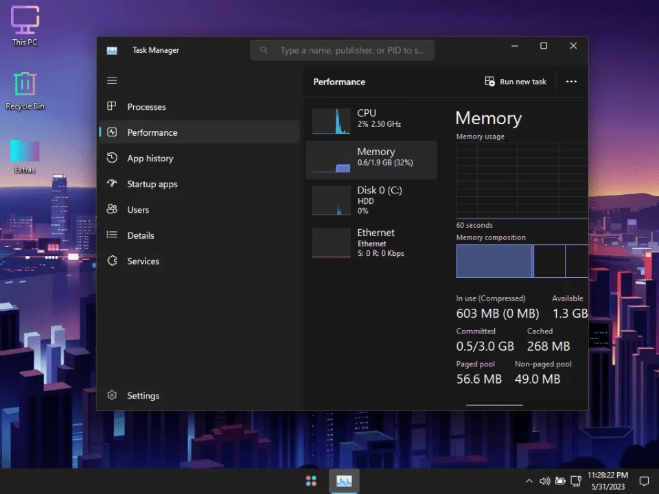The width and height of the screenshot is (659, 494).
Task: Select the Memory performance item
Action: coord(371,160)
